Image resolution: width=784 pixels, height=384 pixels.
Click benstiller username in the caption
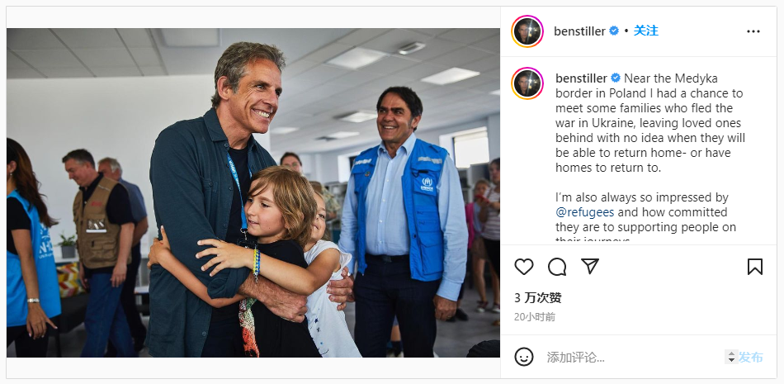(x=582, y=78)
